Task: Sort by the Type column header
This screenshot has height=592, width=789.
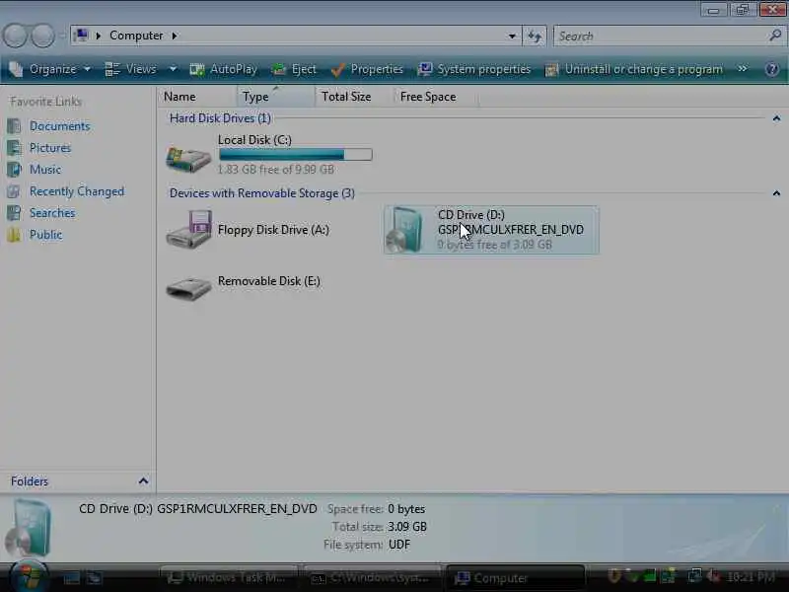Action: click(276, 96)
